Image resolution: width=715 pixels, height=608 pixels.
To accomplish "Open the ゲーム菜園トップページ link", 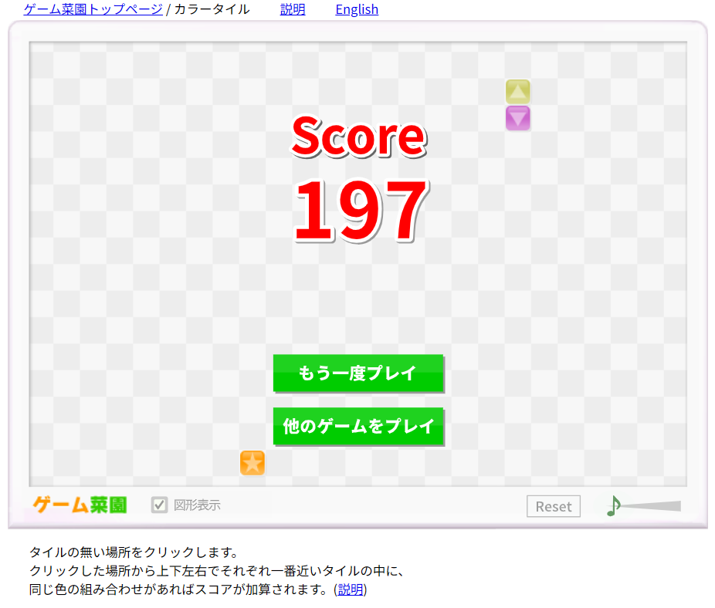I will [93, 9].
